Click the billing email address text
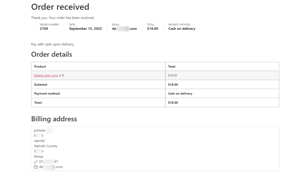 click(51, 167)
